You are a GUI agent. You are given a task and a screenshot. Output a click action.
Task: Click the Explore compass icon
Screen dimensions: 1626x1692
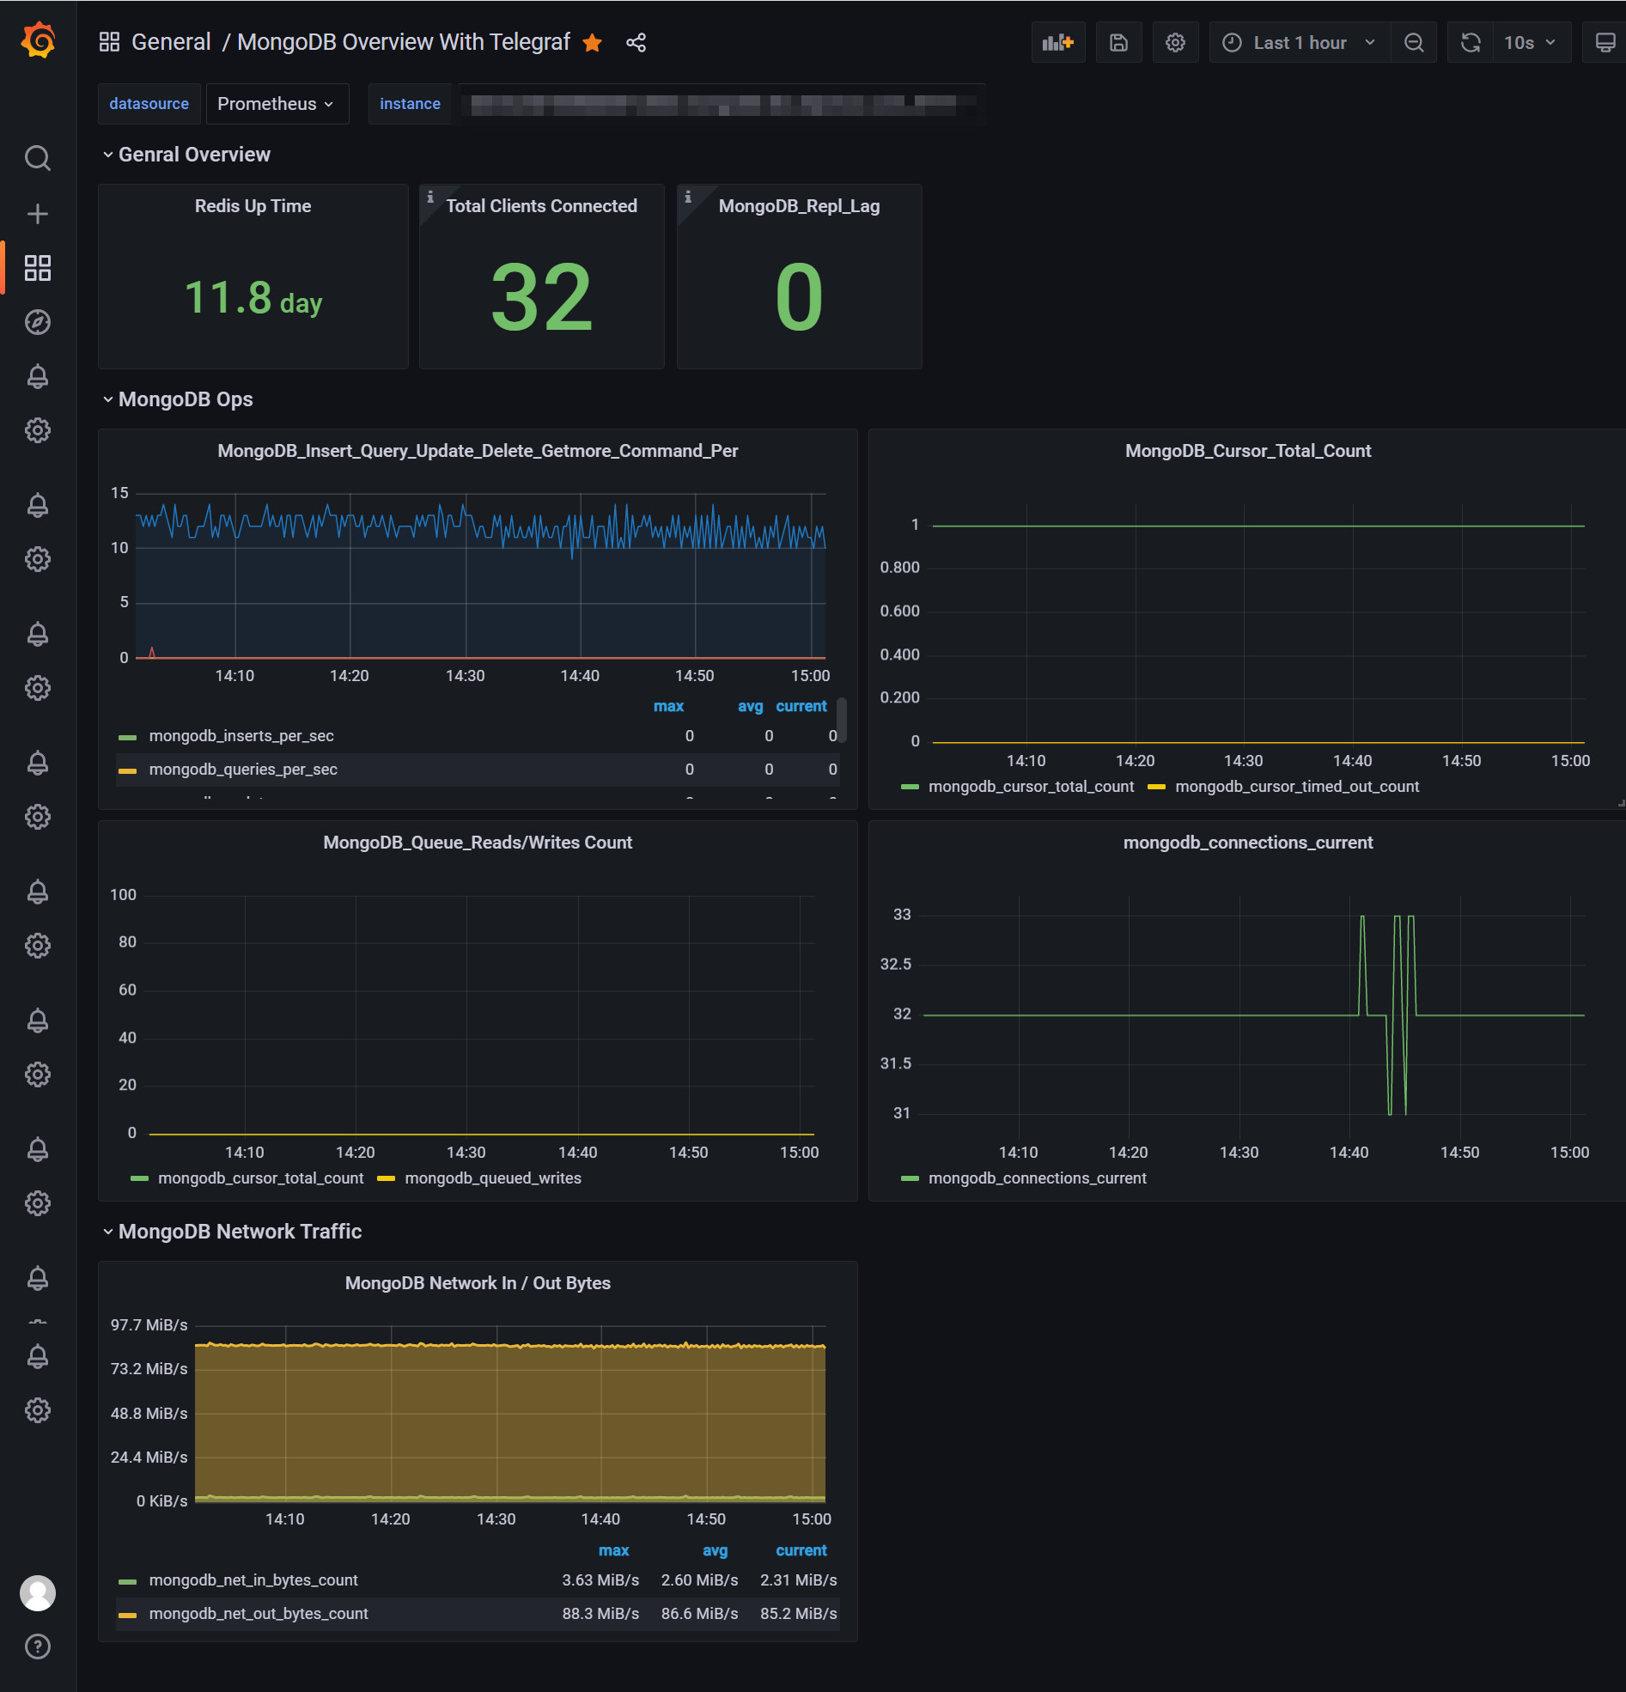(37, 322)
